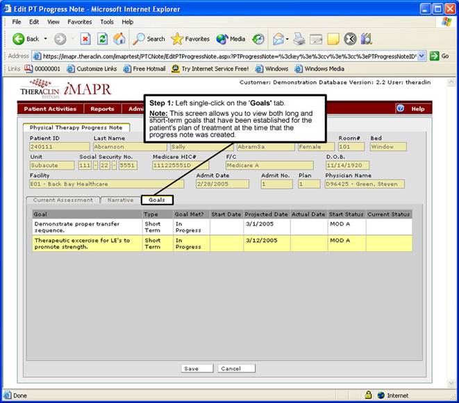
Task: Expand the Mail button dropdown arrow
Action: [x=287, y=39]
